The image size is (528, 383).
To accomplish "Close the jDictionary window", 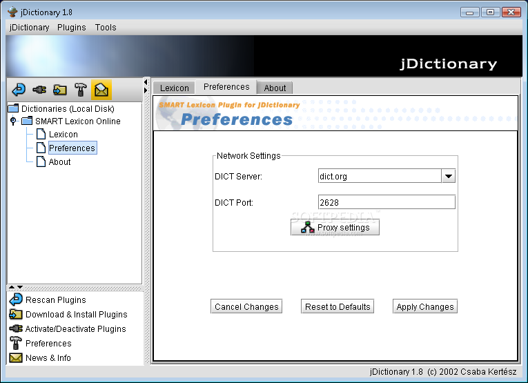I will (511, 12).
